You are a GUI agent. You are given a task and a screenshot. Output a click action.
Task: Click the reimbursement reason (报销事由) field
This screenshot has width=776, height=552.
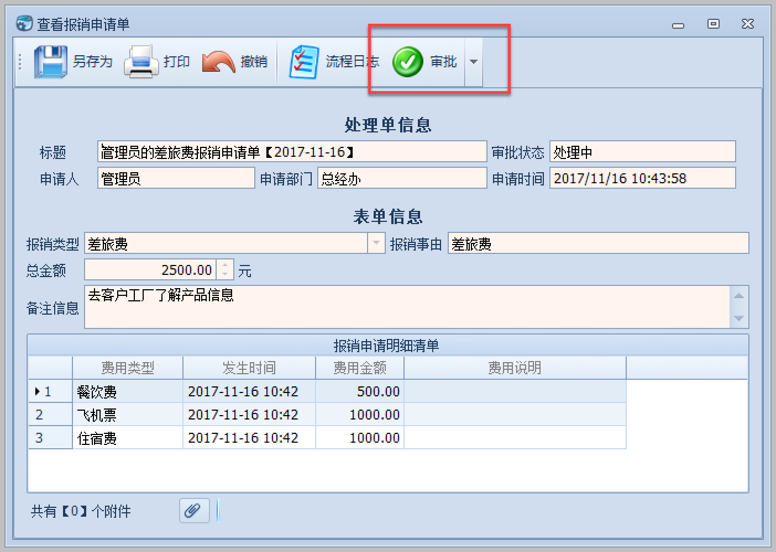598,243
